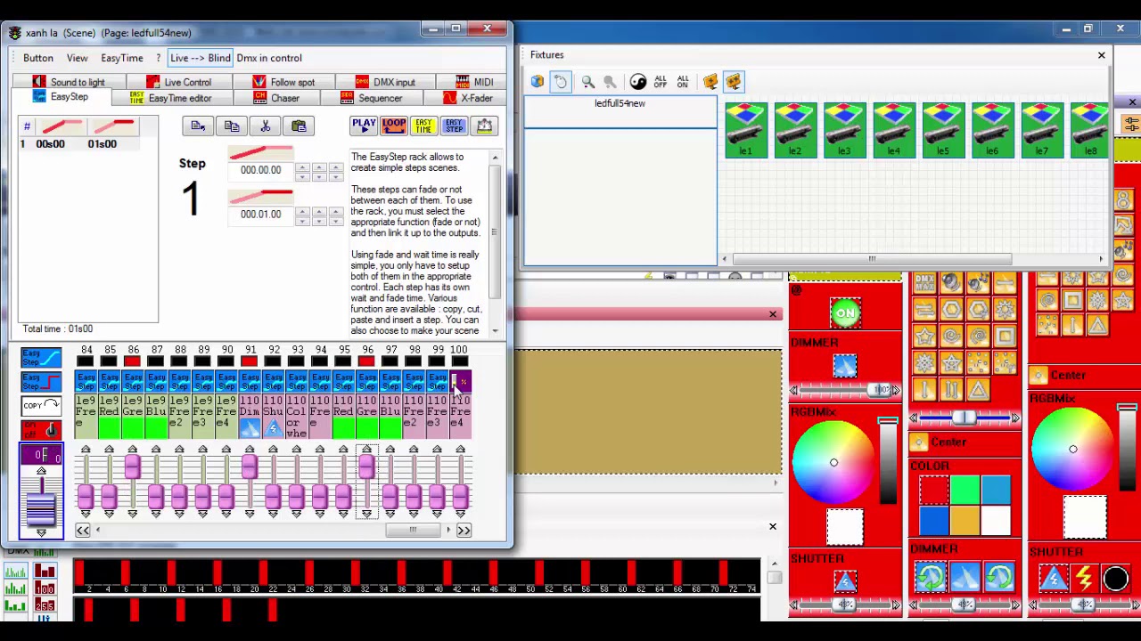1141x641 pixels.
Task: Click the zoom in magnifier in Fixtures
Action: (588, 82)
